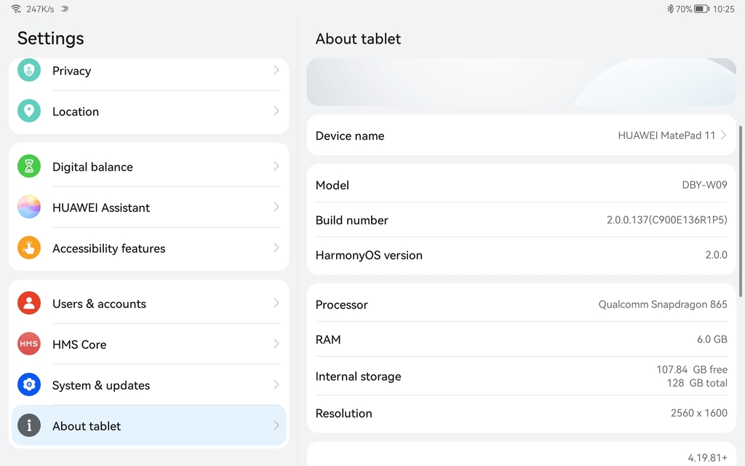Image resolution: width=745 pixels, height=466 pixels.
Task: Click the Privacy shield icon
Action: coord(29,71)
